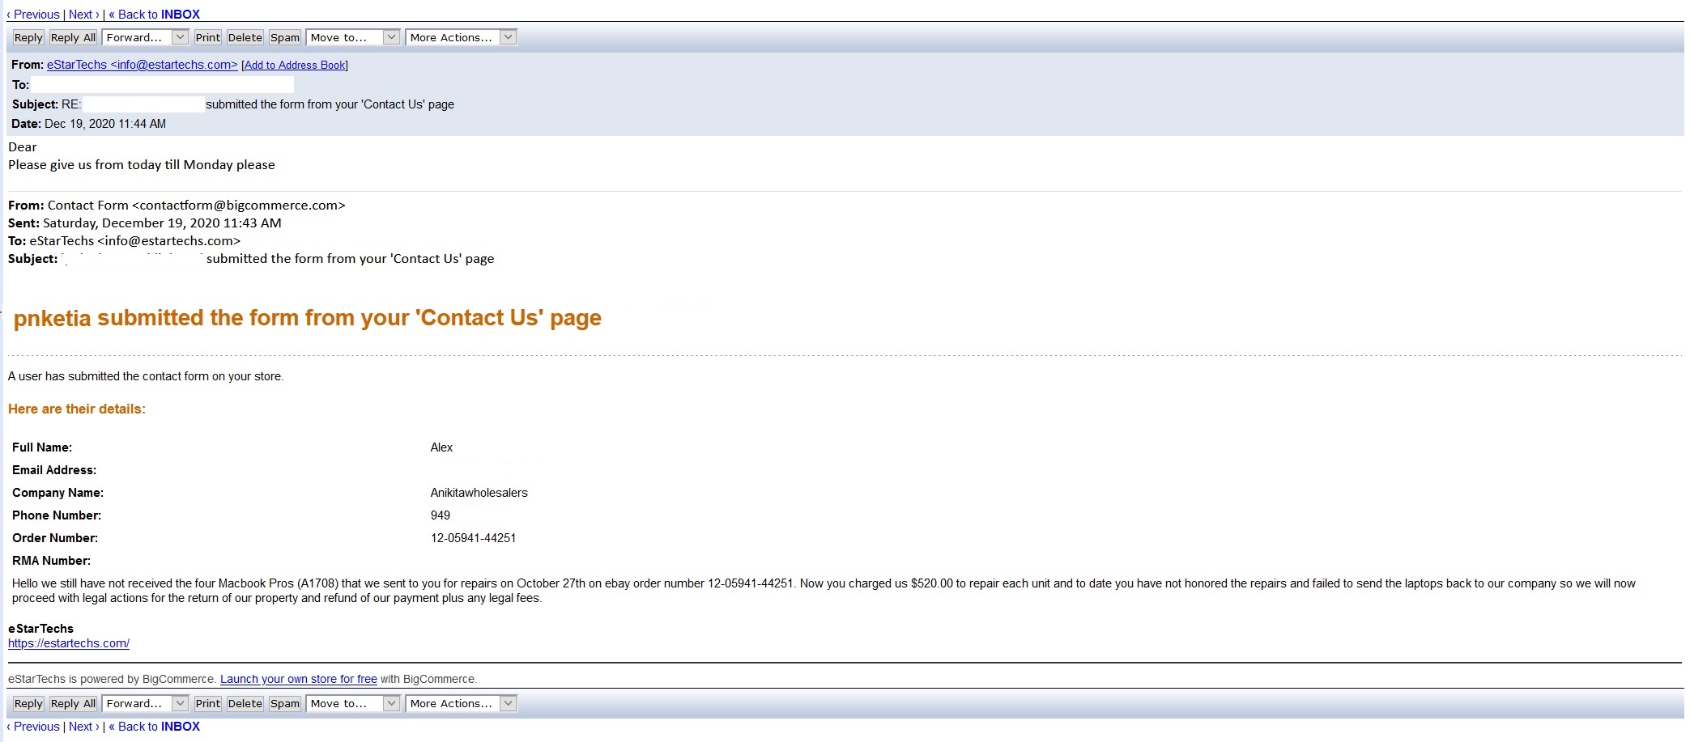This screenshot has width=1690, height=742.
Task: Click the RMA Number label
Action: [51, 561]
